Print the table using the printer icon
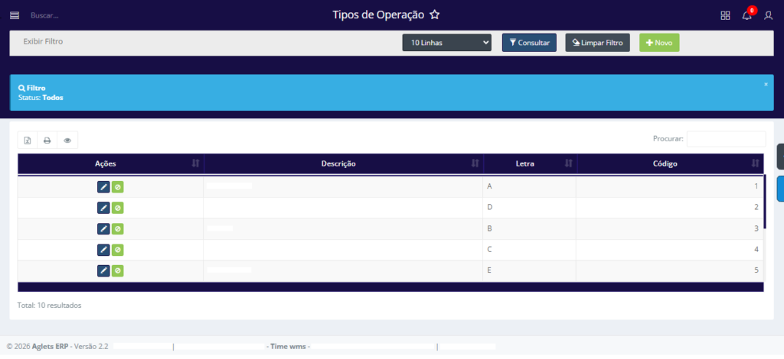The width and height of the screenshot is (784, 359). (47, 141)
